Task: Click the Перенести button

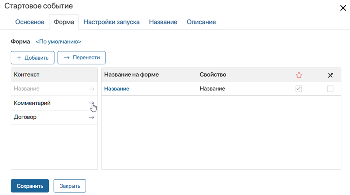Action: pyautogui.click(x=82, y=58)
